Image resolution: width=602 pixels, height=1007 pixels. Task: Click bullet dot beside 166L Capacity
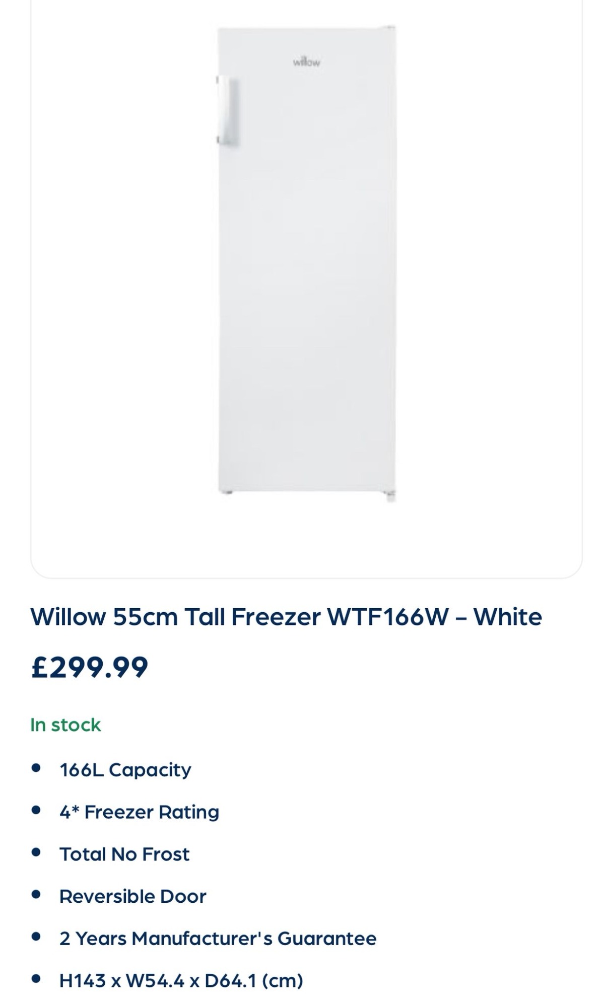click(36, 768)
